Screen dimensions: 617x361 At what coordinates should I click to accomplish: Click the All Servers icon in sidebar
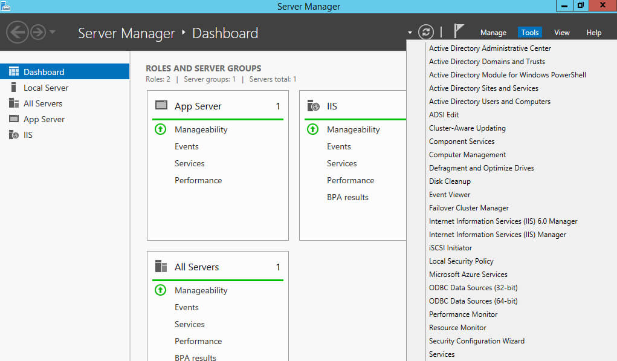click(14, 103)
